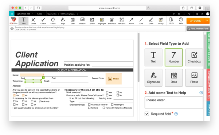The height and width of the screenshot is (135, 219).
Task: Open the Dynamics 365 app launcher grid
Action: 12,14
